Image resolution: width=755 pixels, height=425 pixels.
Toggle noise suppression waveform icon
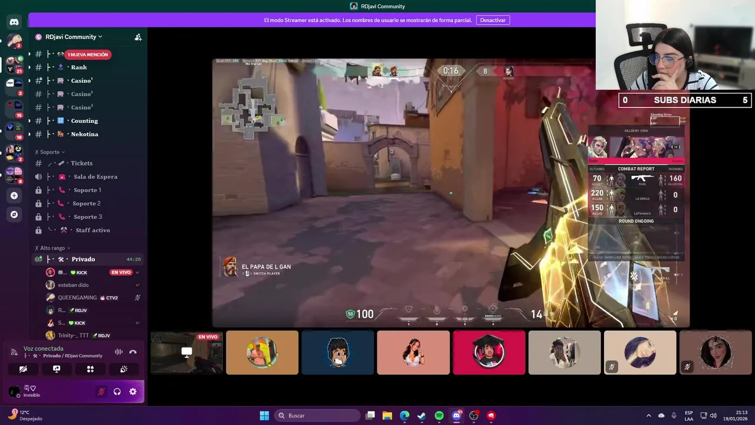(119, 352)
